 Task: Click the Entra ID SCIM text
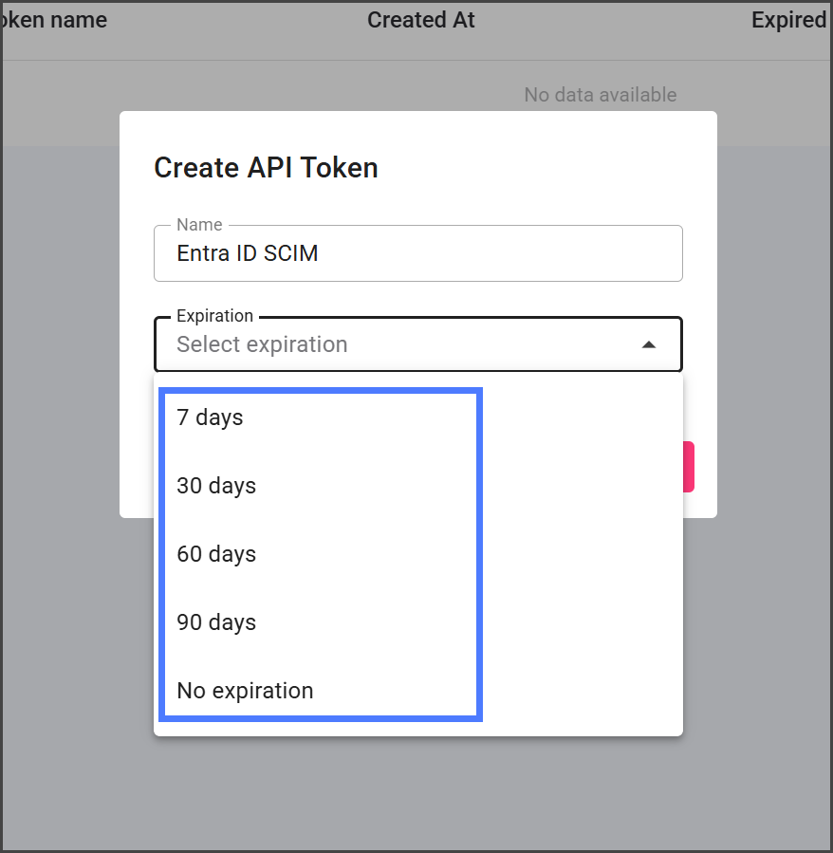click(247, 253)
